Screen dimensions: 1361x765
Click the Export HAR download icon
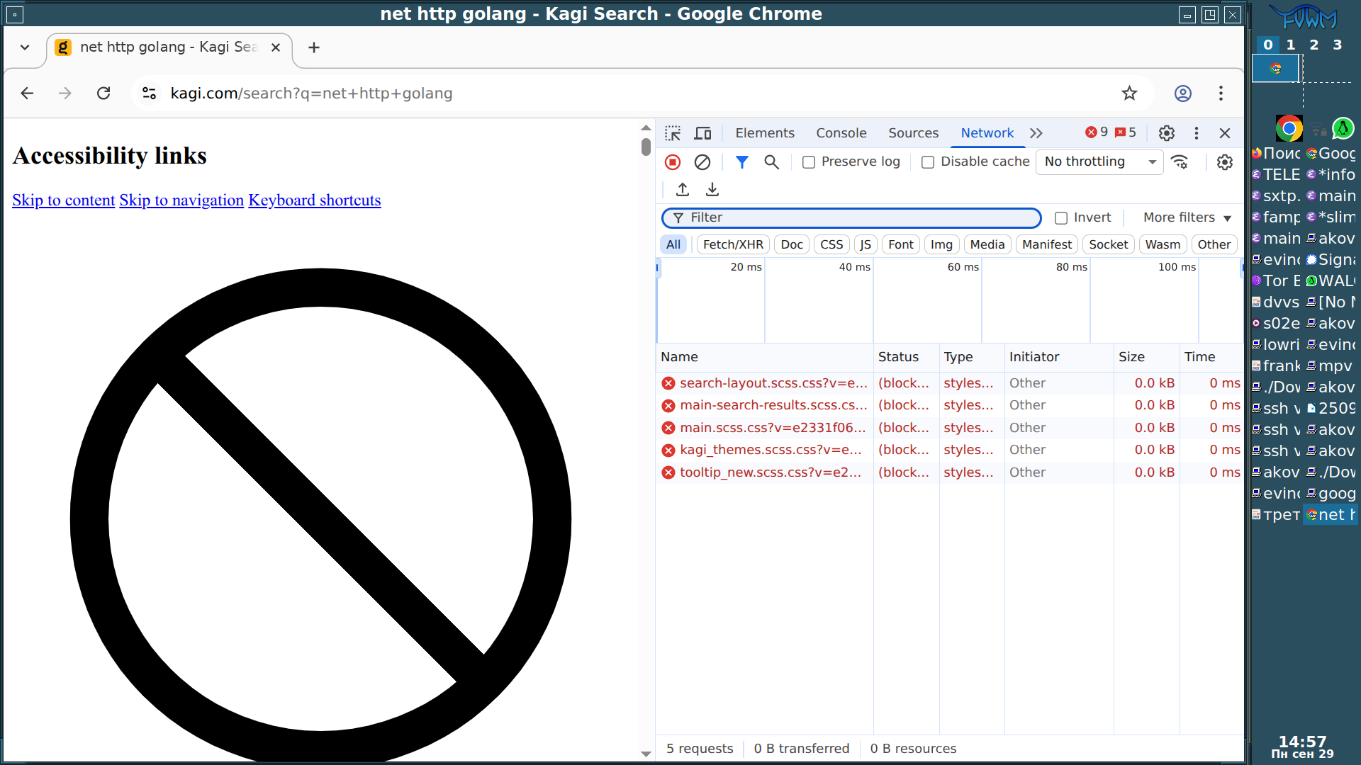coord(712,189)
